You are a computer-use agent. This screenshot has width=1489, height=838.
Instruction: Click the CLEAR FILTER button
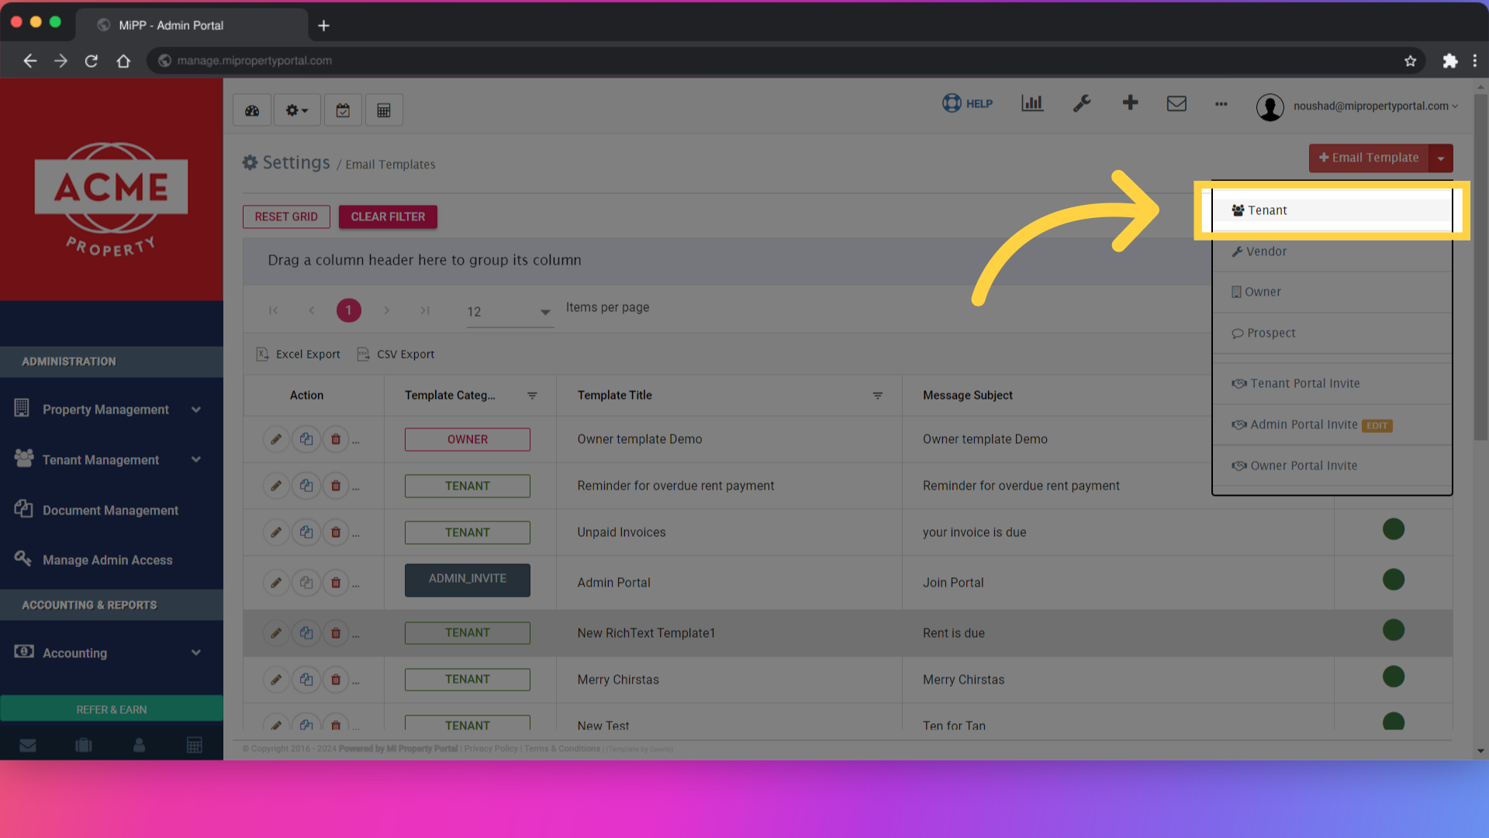tap(388, 216)
